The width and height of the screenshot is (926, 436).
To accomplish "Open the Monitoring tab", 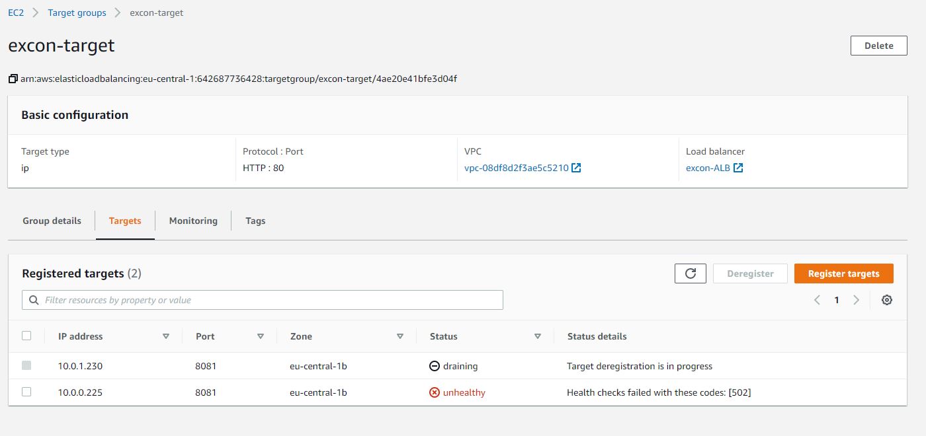I will click(x=193, y=221).
